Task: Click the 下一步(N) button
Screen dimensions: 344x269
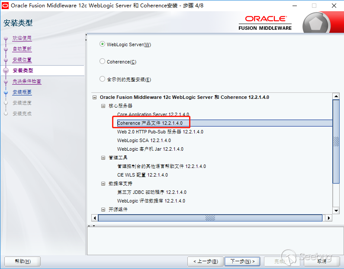Action: 242,261
